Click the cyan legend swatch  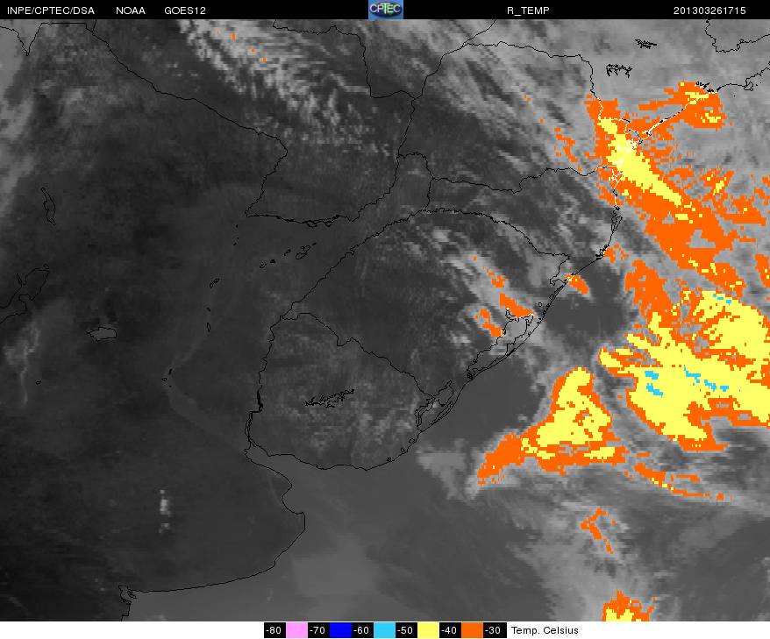tap(384, 630)
